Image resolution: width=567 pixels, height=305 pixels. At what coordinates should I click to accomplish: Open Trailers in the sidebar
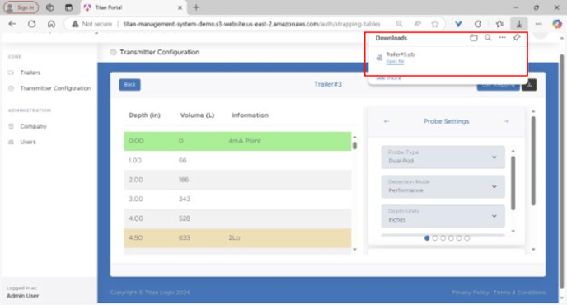click(x=30, y=73)
